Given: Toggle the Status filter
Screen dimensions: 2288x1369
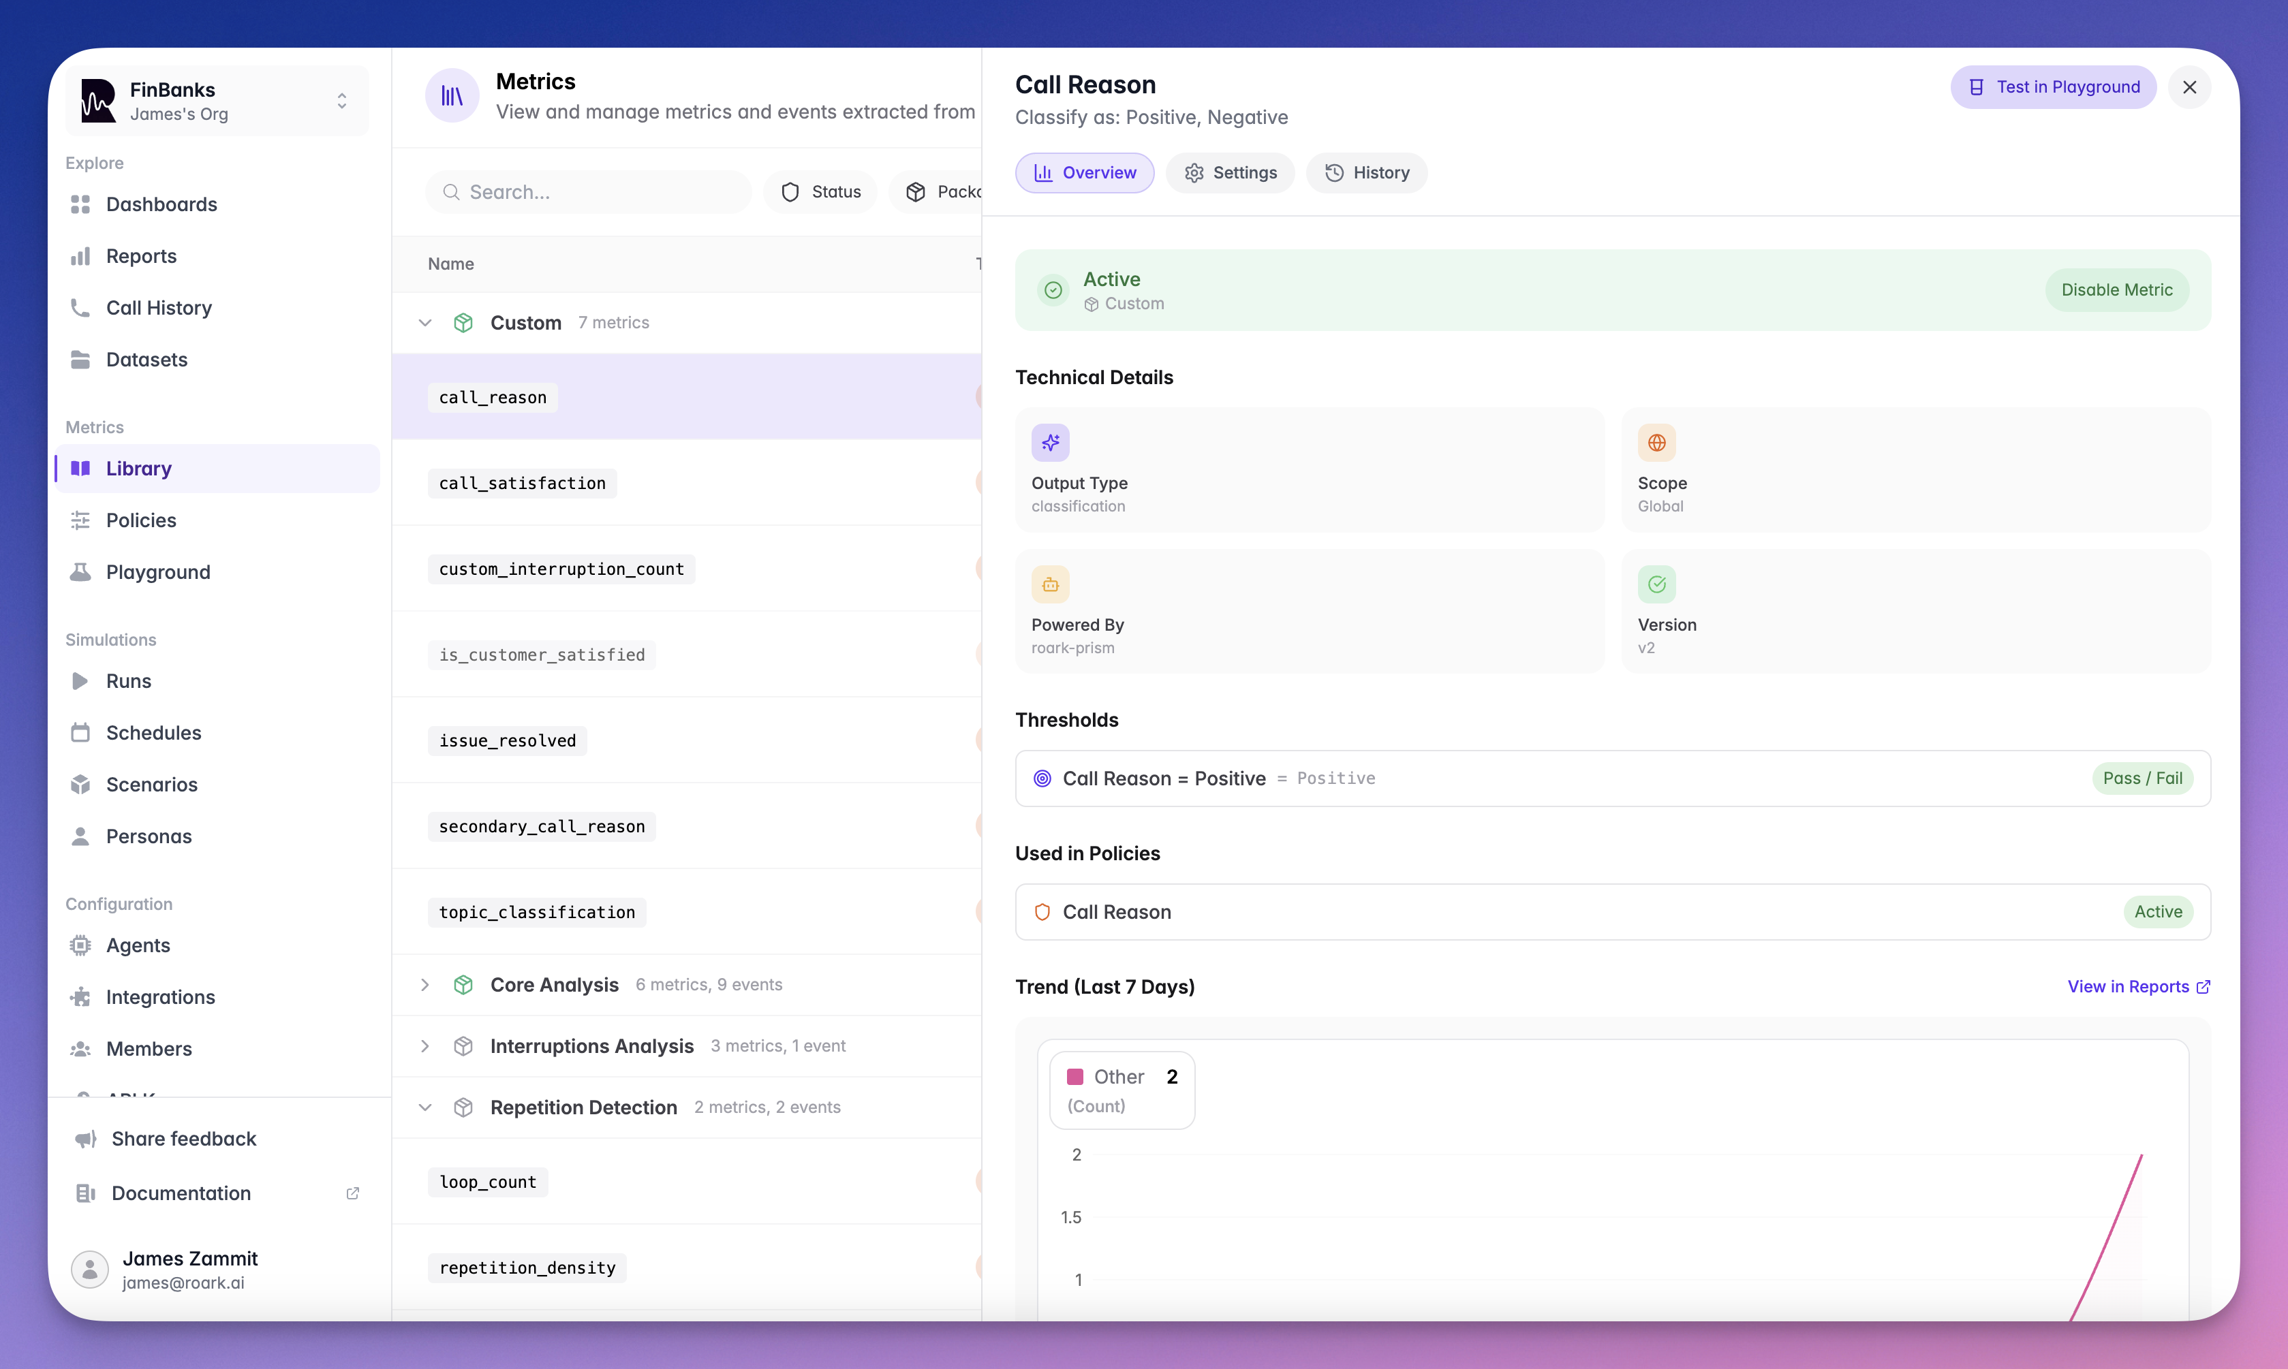Looking at the screenshot, I should point(820,192).
